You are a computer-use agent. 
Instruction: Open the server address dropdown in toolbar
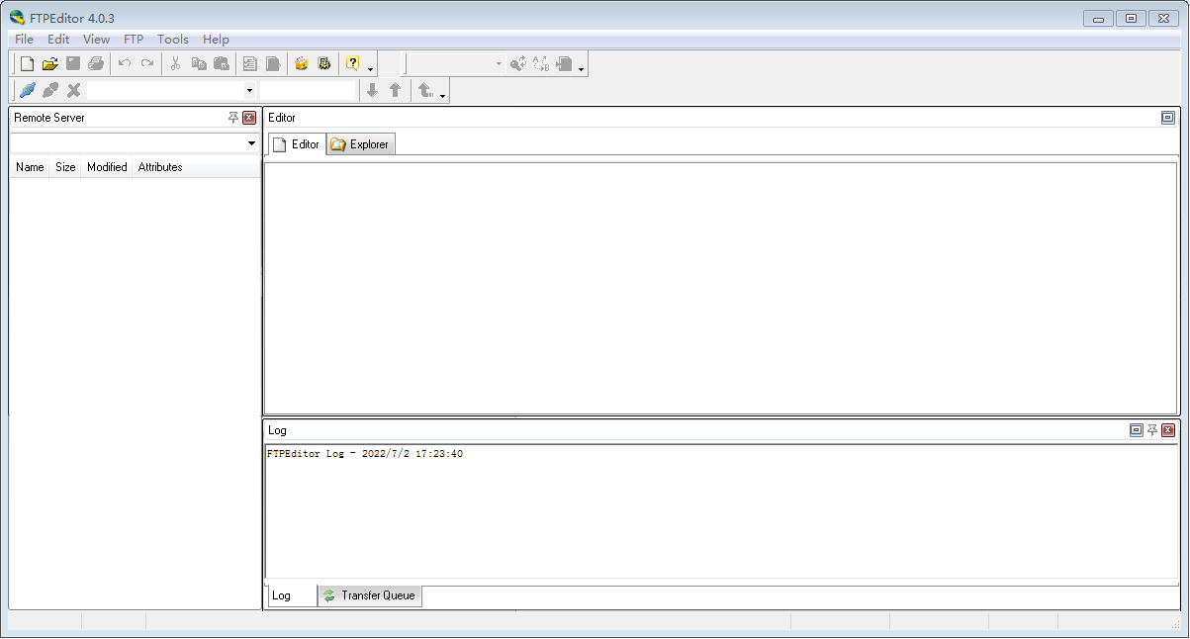pos(249,91)
